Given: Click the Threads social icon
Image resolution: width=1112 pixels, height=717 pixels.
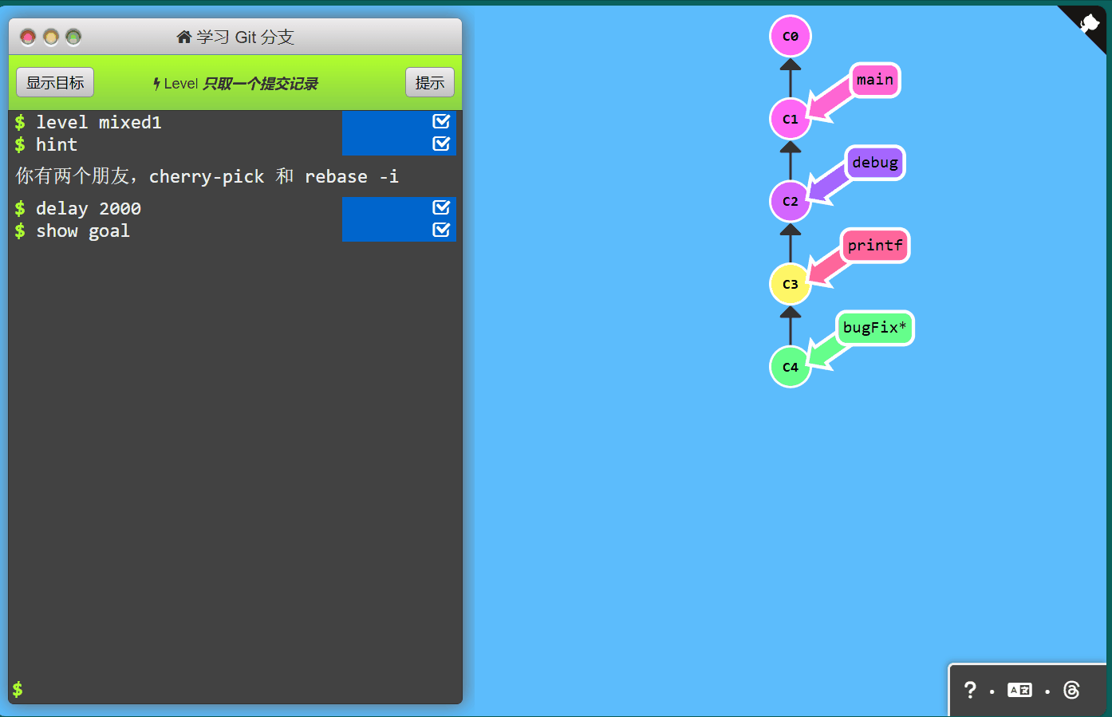Looking at the screenshot, I should (1071, 690).
